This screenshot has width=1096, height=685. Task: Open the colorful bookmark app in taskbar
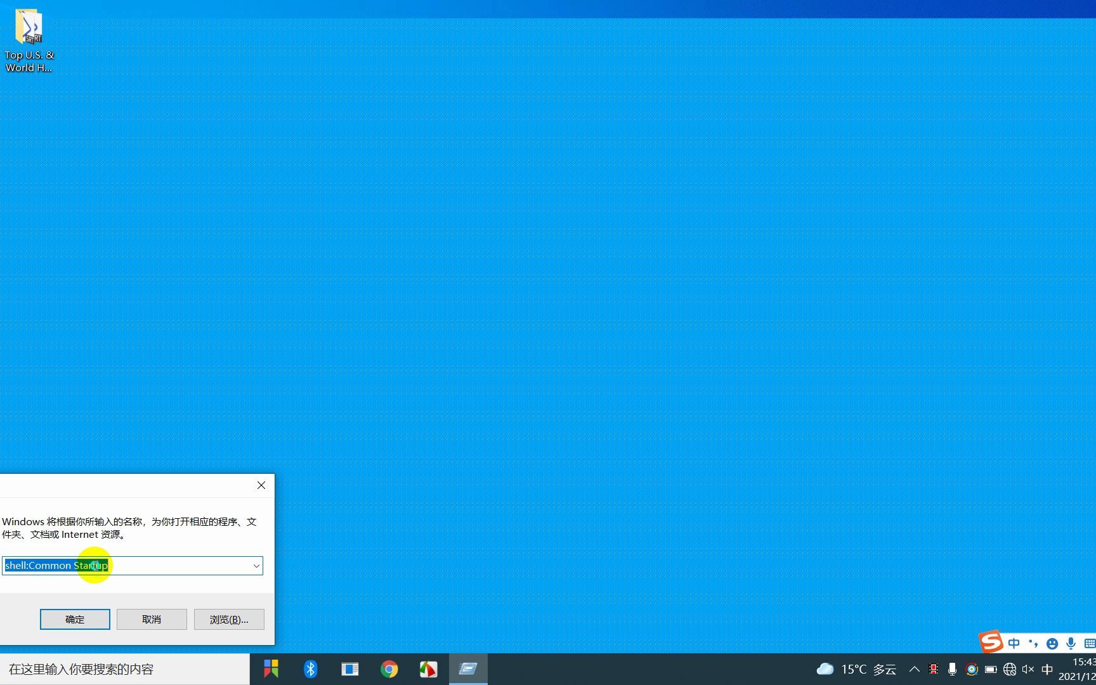click(x=271, y=669)
